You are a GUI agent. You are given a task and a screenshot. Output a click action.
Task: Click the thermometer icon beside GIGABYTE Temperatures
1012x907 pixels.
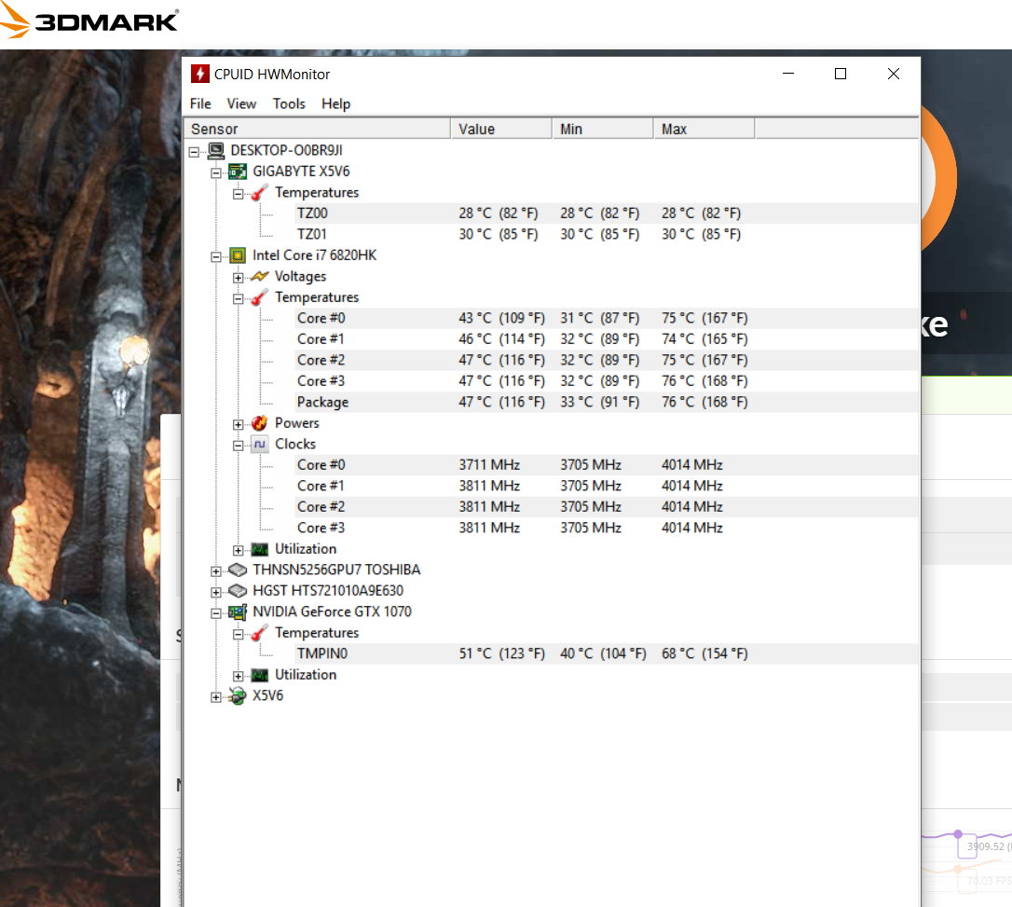pyautogui.click(x=259, y=192)
